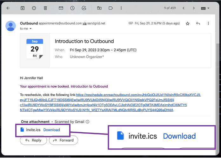The height and width of the screenshot is (165, 221).
Task: Click sender avatar for Outbound
Action: pos(10,26)
